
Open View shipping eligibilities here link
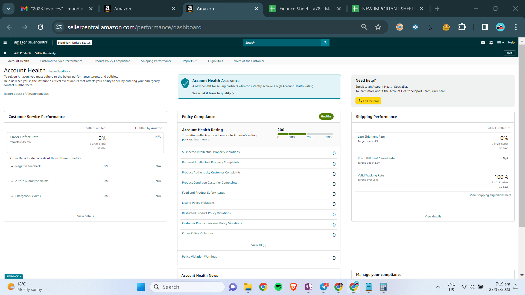pyautogui.click(x=490, y=195)
